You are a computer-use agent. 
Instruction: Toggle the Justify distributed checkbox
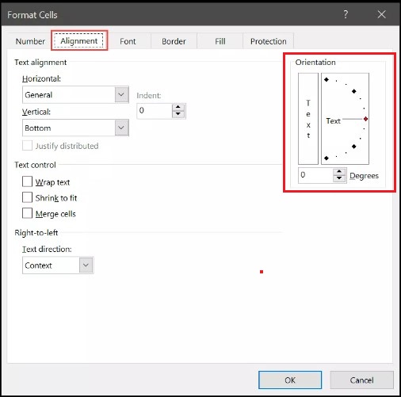(x=27, y=146)
